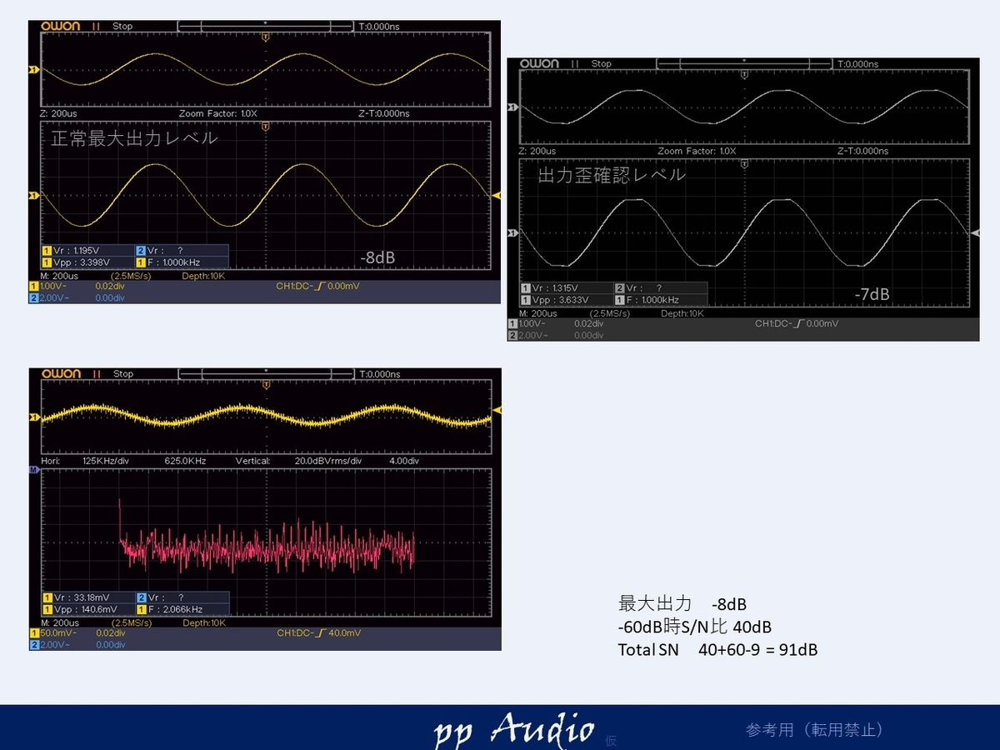Screen dimensions: 1000x750
Task: Open the Zoom Factor 1.0X selector
Action: pyautogui.click(x=217, y=113)
